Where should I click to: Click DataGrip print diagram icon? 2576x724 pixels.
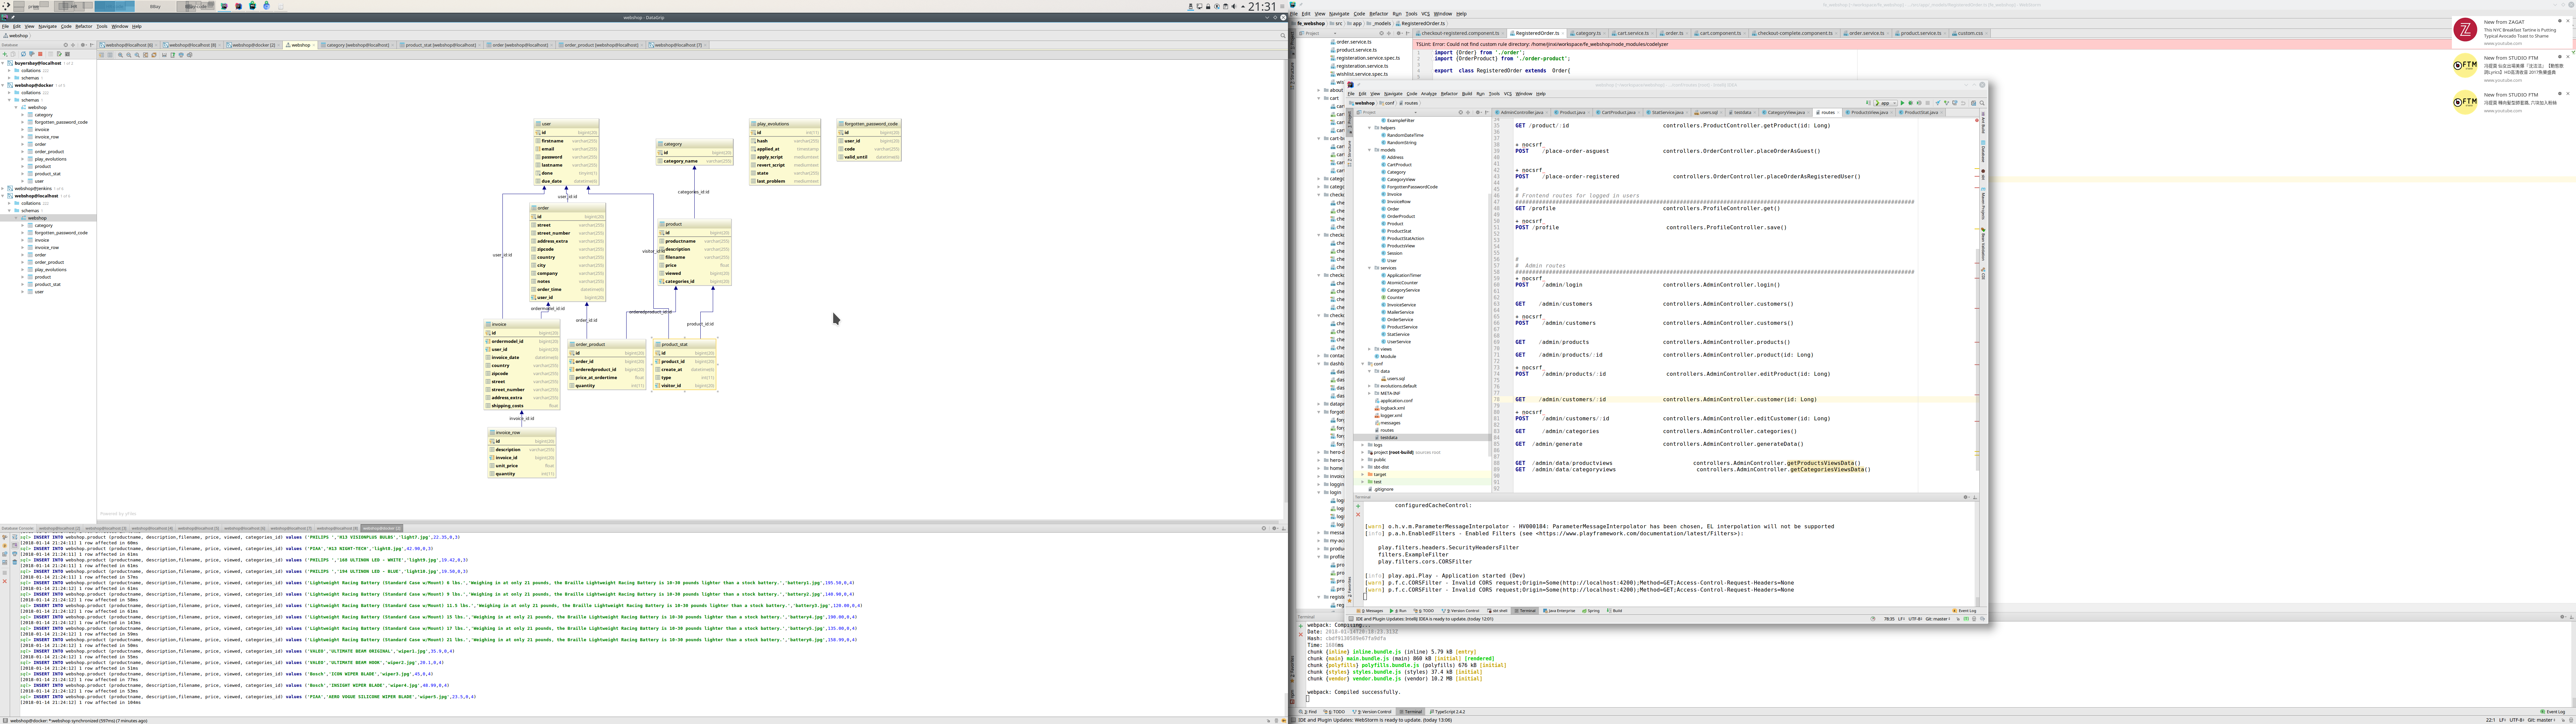[x=181, y=55]
